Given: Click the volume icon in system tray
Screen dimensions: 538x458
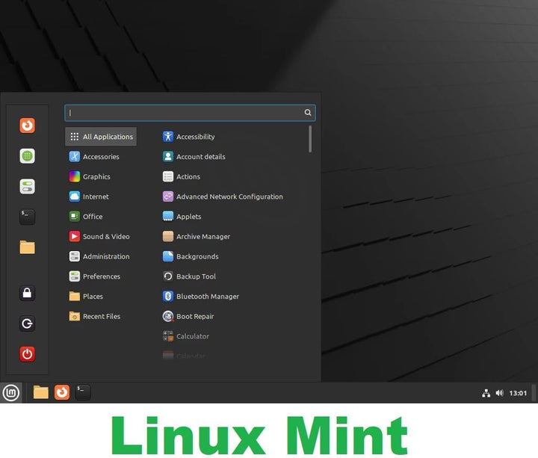Looking at the screenshot, I should [499, 393].
